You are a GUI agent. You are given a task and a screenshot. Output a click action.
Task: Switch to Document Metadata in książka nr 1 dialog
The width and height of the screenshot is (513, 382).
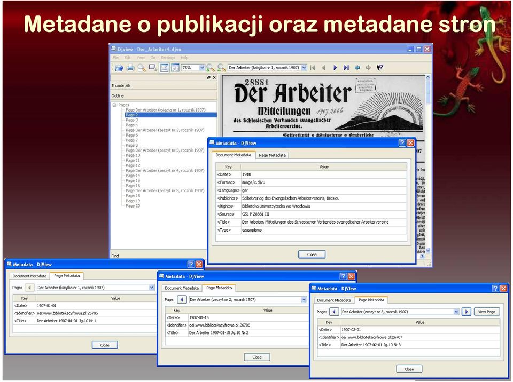[29, 276]
